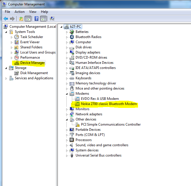Click the Back arrow toolbar icon
Viewport: 191px width, 186px height.
pos(6,19)
